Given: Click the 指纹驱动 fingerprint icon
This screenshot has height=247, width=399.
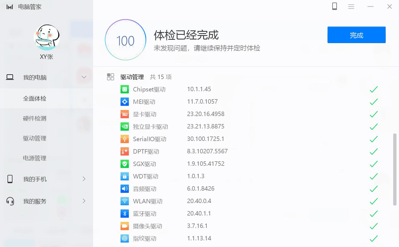Looking at the screenshot, I should pos(125,238).
